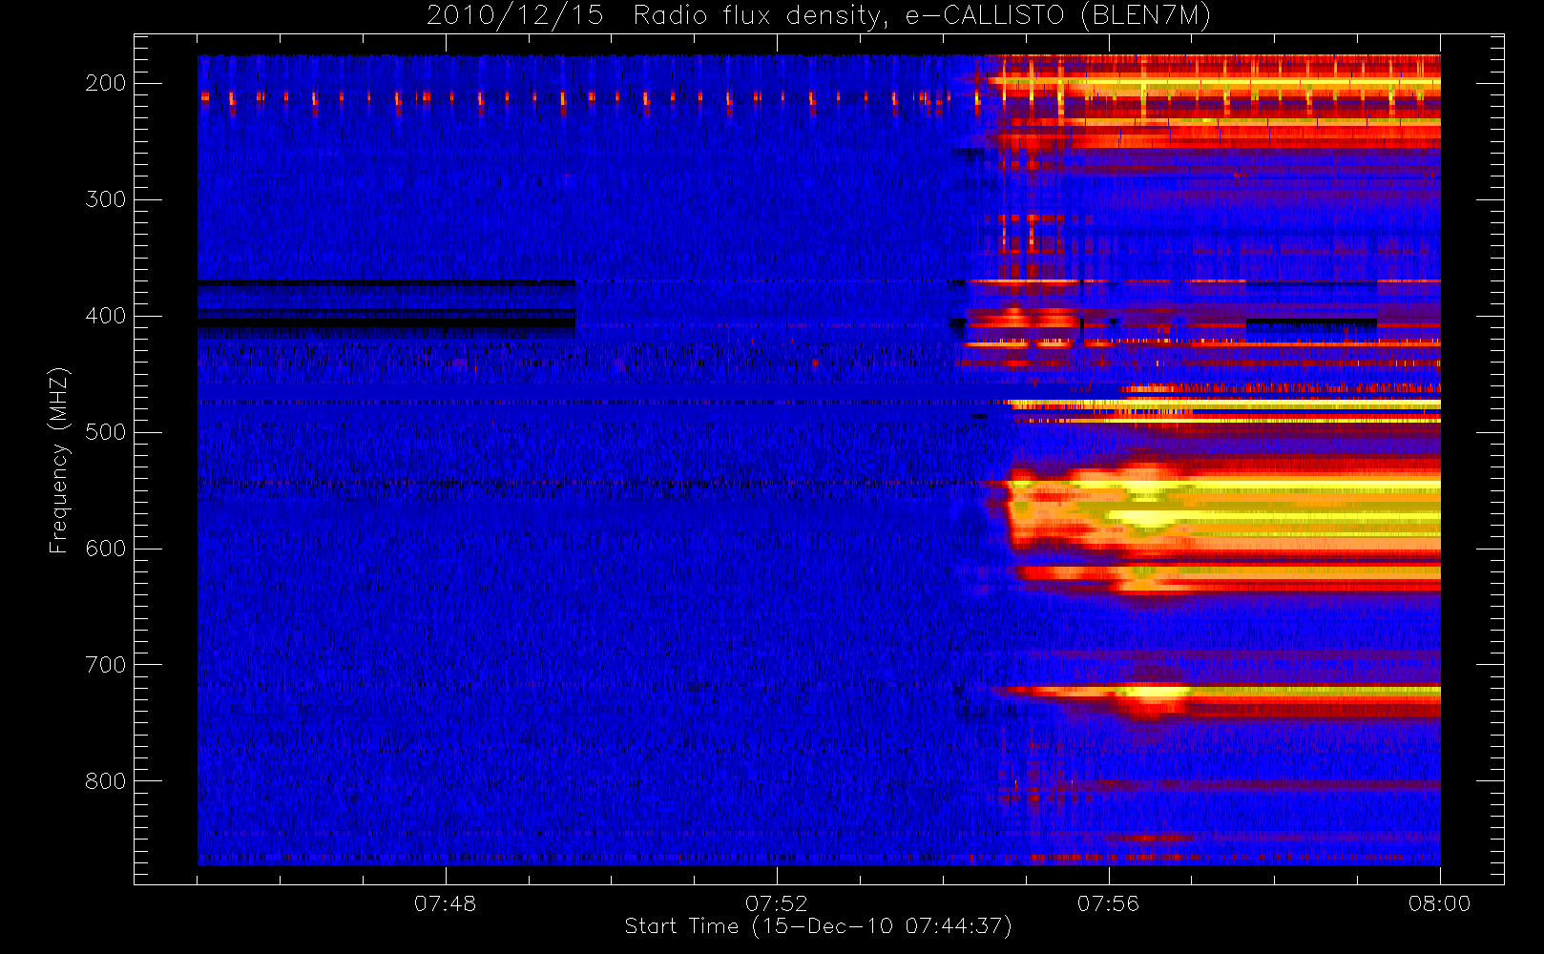Click the 400 frequency tick label
The width and height of the screenshot is (1544, 954).
(x=105, y=316)
